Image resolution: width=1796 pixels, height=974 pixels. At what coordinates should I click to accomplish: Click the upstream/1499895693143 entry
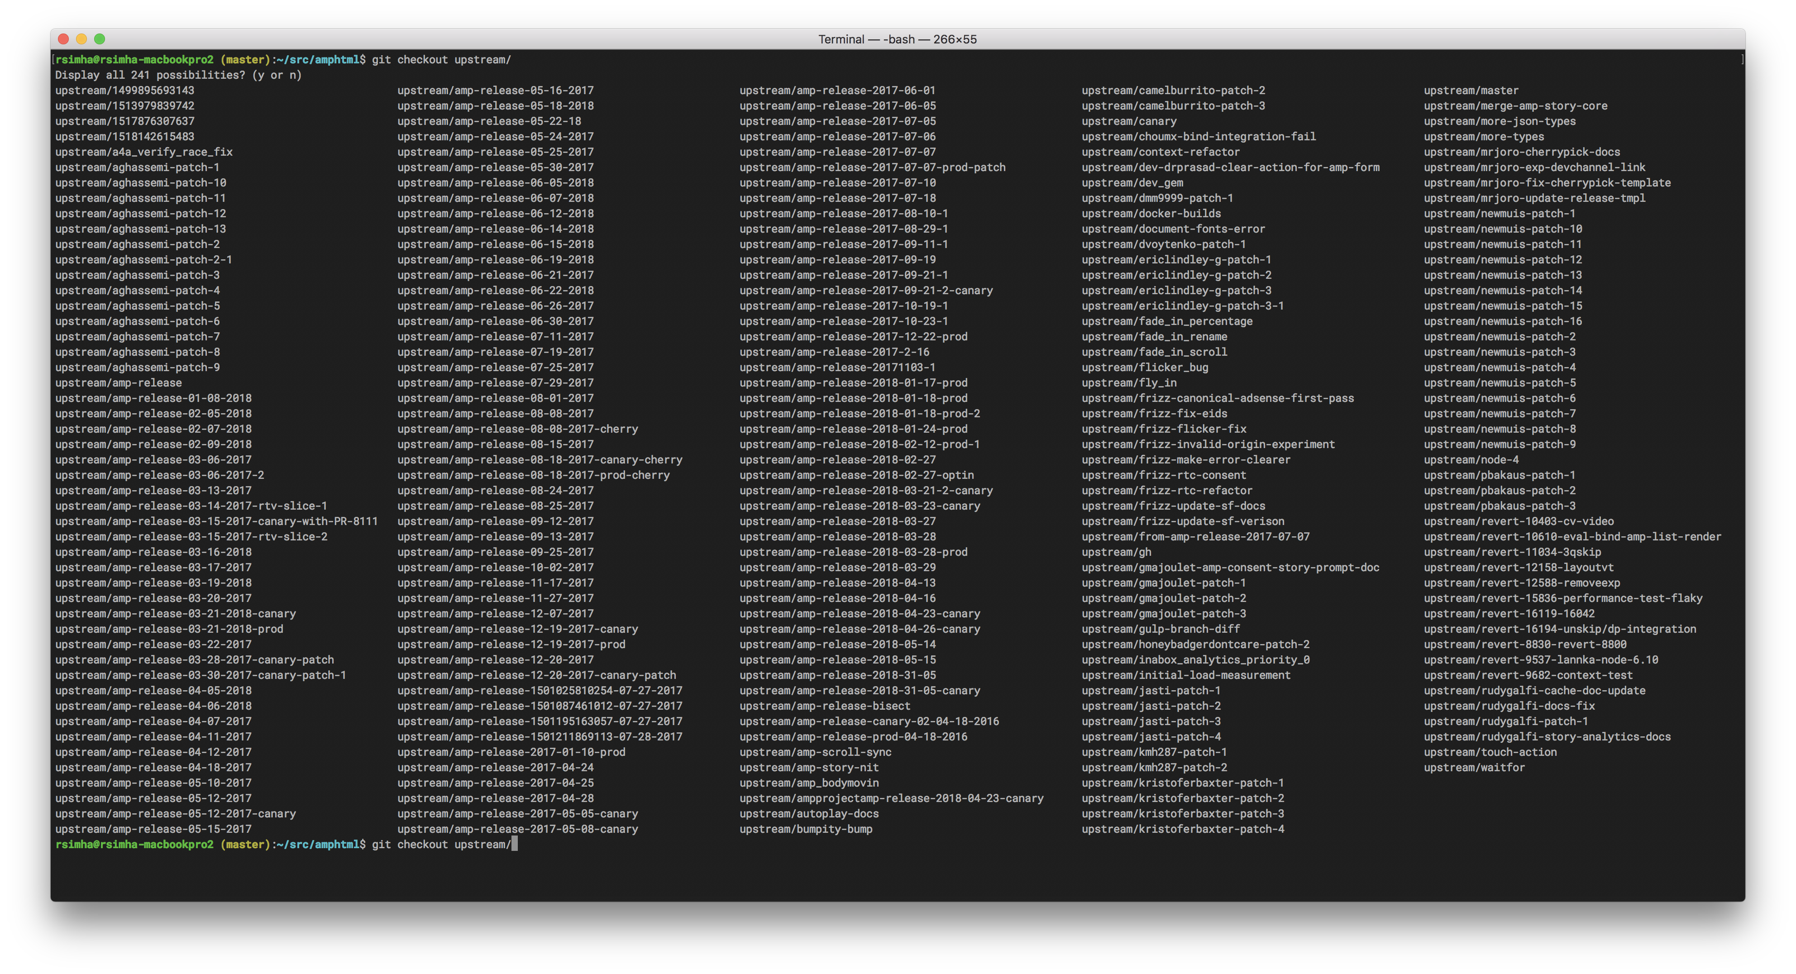[125, 91]
